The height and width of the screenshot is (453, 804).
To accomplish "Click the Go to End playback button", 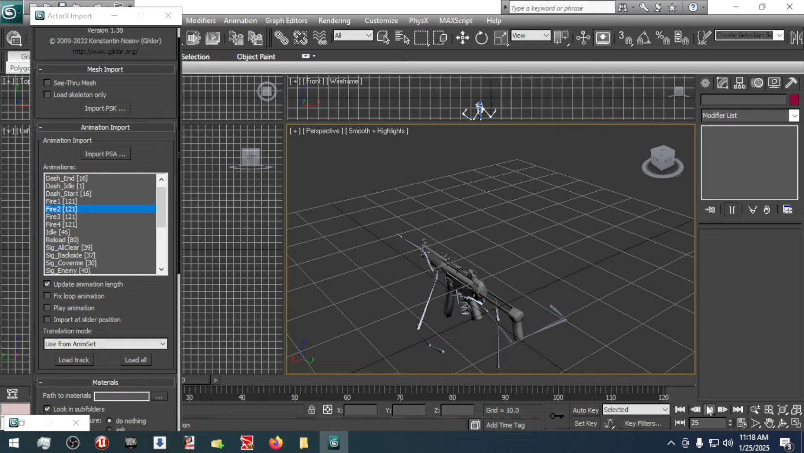I will [738, 409].
